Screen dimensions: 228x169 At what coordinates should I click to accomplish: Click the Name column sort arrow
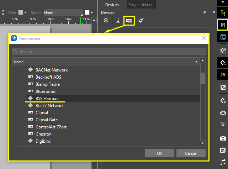196,62
